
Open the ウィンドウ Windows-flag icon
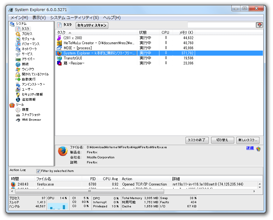tap(18, 69)
